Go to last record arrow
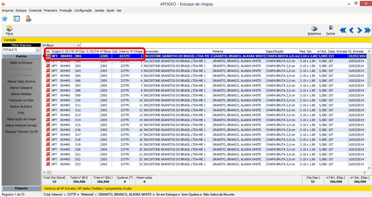 tap(367, 30)
